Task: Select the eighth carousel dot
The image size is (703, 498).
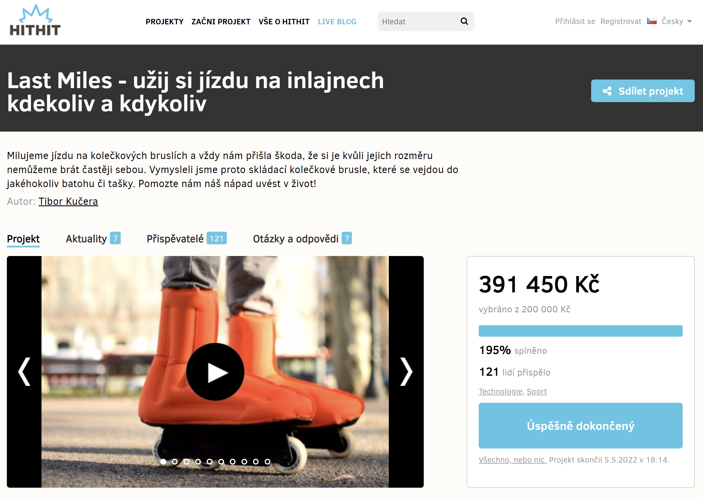Action: coord(244,461)
